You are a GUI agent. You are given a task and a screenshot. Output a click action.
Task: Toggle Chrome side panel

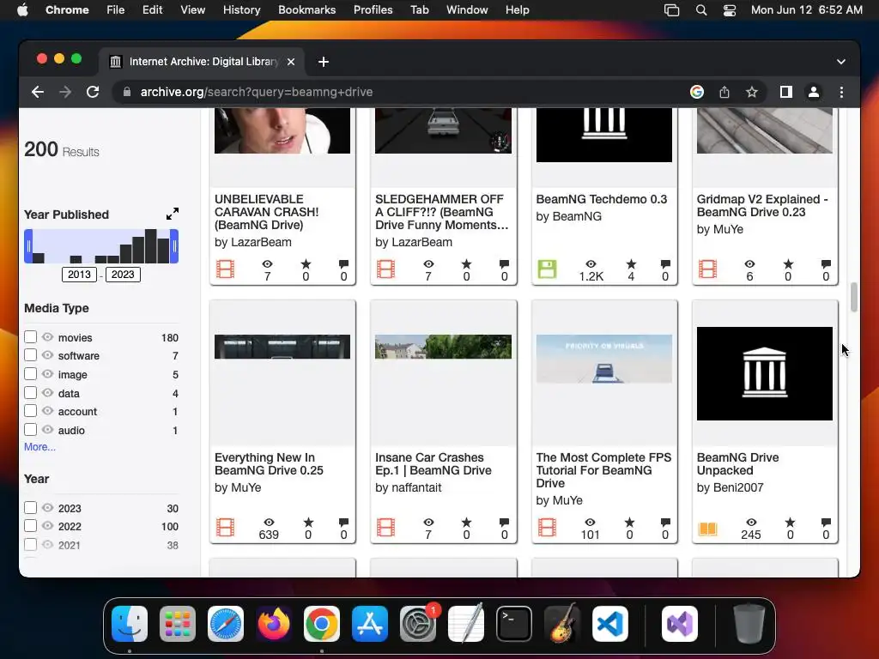pos(786,92)
